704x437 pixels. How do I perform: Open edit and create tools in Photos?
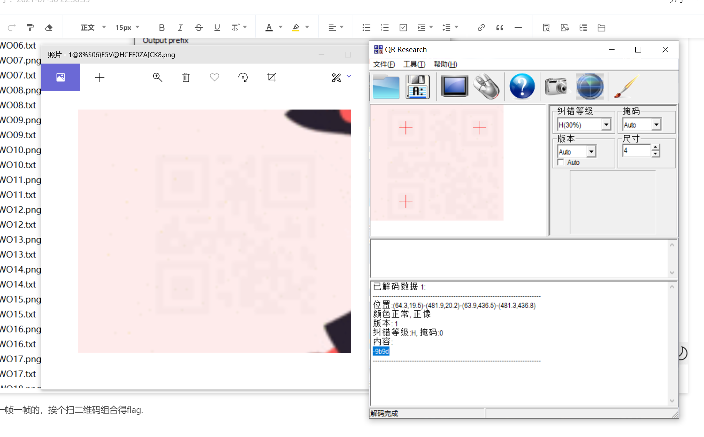coord(341,77)
